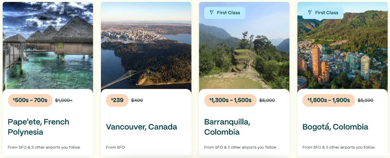Click the First Class seat icon on Barranquilla card
Viewport: 390px width, 158px height.
(x=212, y=13)
